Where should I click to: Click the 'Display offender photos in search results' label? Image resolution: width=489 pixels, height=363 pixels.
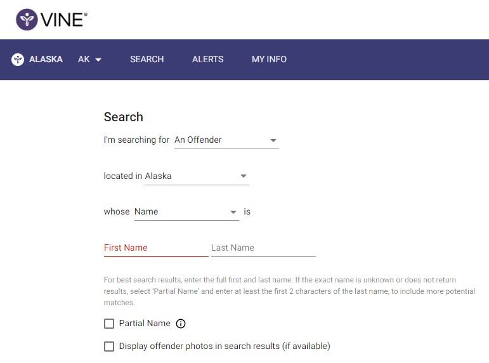click(225, 346)
